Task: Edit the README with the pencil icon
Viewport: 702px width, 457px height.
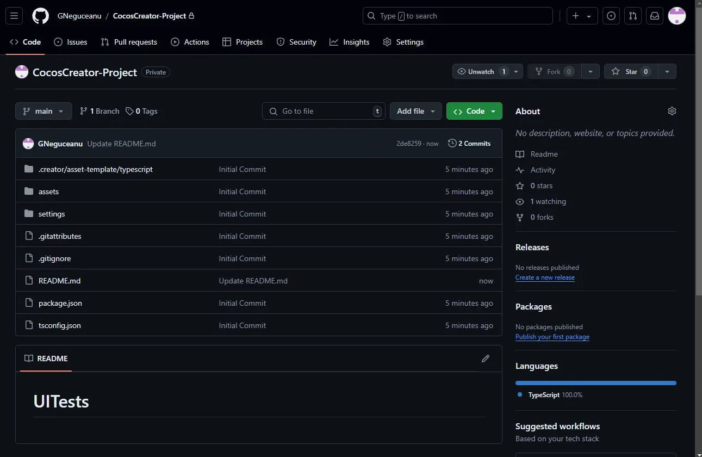Action: click(485, 359)
